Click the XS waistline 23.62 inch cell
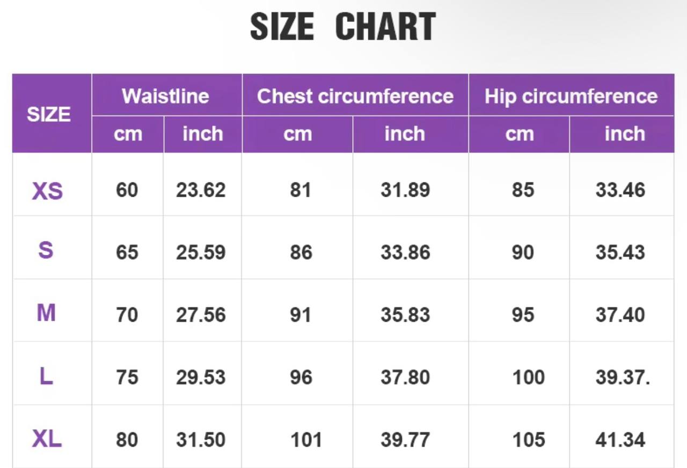Screen dimensions: 687x468 tap(201, 190)
